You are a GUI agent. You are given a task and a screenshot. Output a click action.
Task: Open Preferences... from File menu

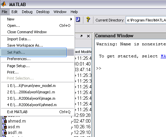[37, 59]
